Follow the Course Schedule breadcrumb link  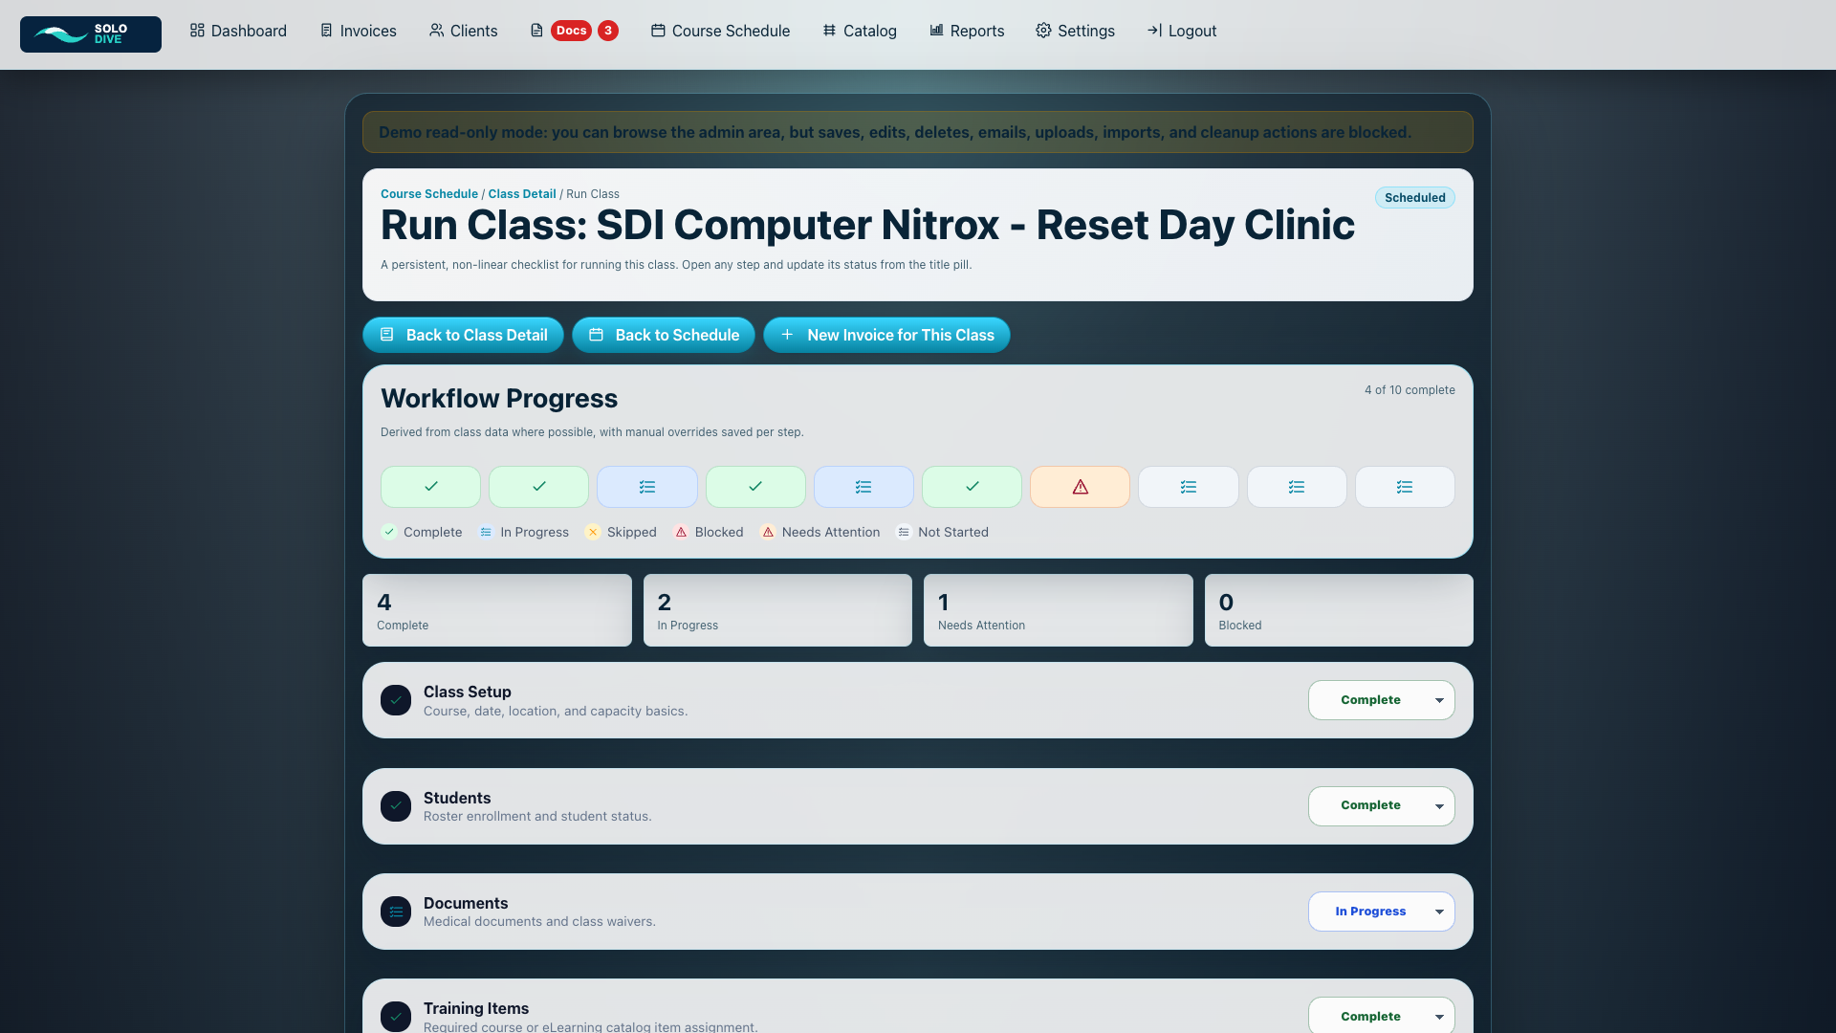point(429,193)
